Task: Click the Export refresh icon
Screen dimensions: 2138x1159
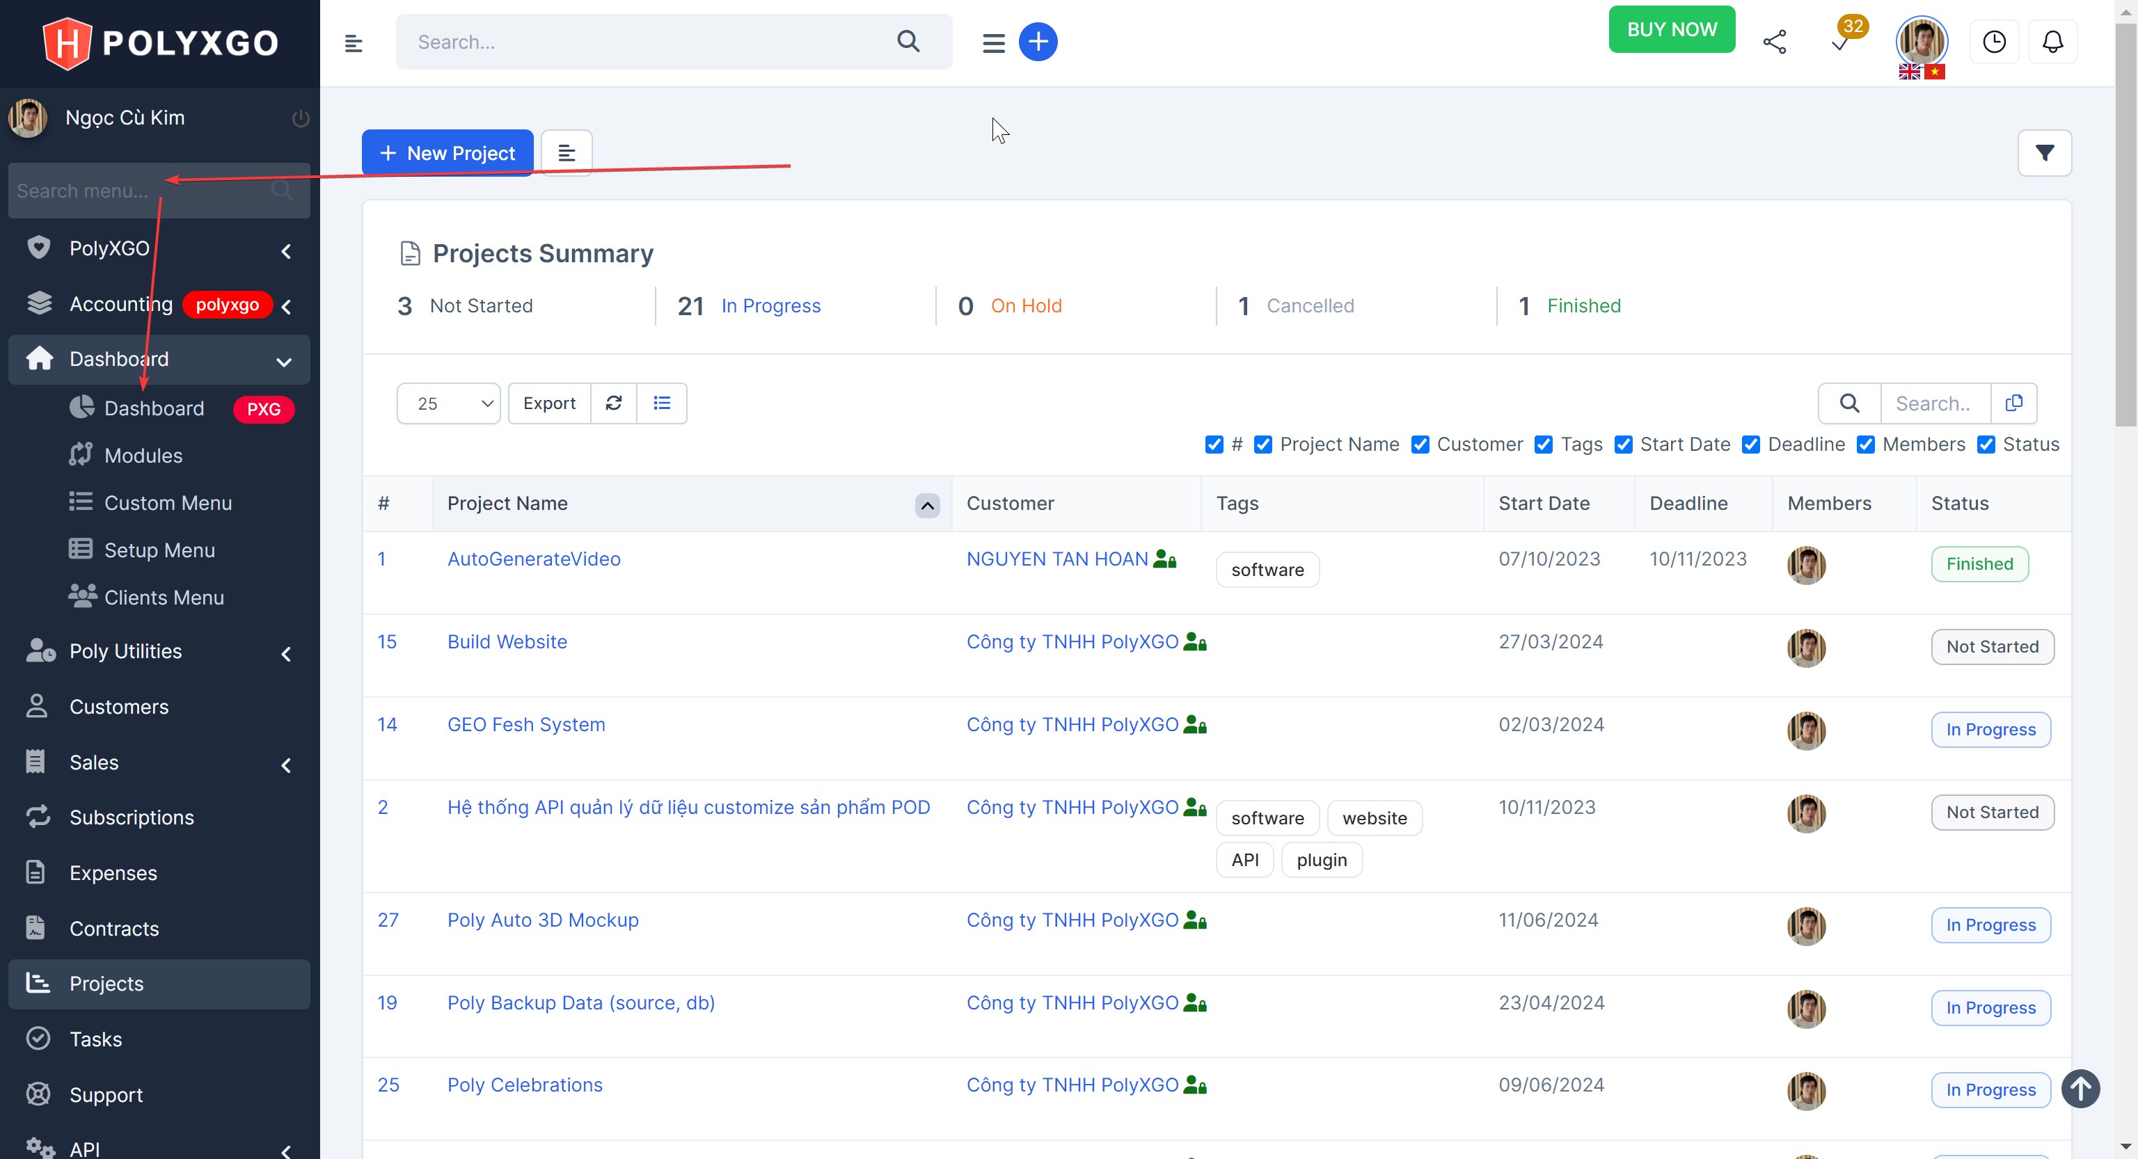Action: click(613, 403)
